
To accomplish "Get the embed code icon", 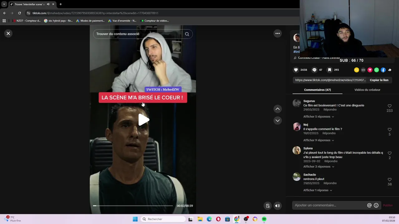I will pos(363,70).
